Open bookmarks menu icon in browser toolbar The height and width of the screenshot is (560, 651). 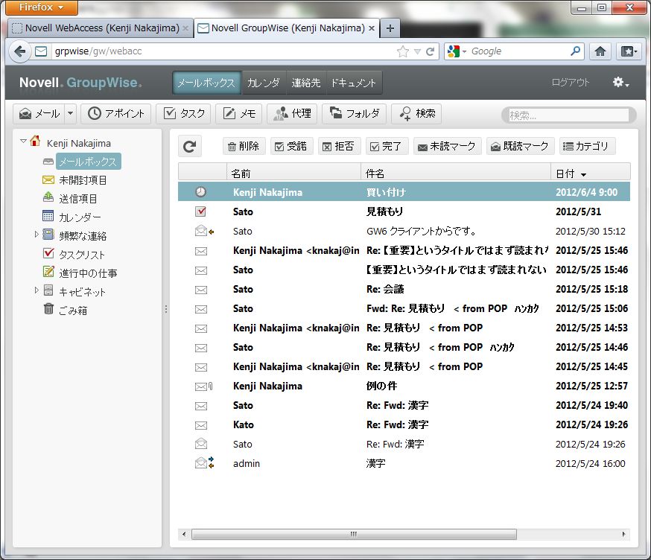(629, 51)
